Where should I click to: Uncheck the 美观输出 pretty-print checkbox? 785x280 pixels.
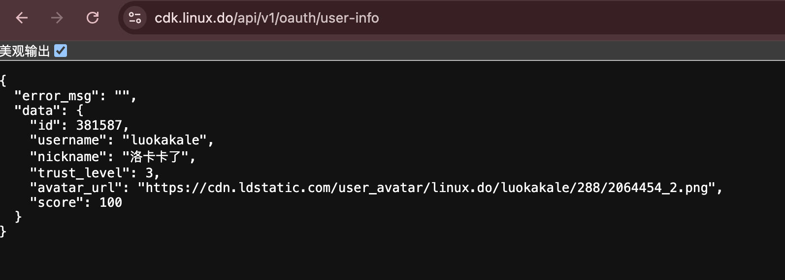click(61, 51)
